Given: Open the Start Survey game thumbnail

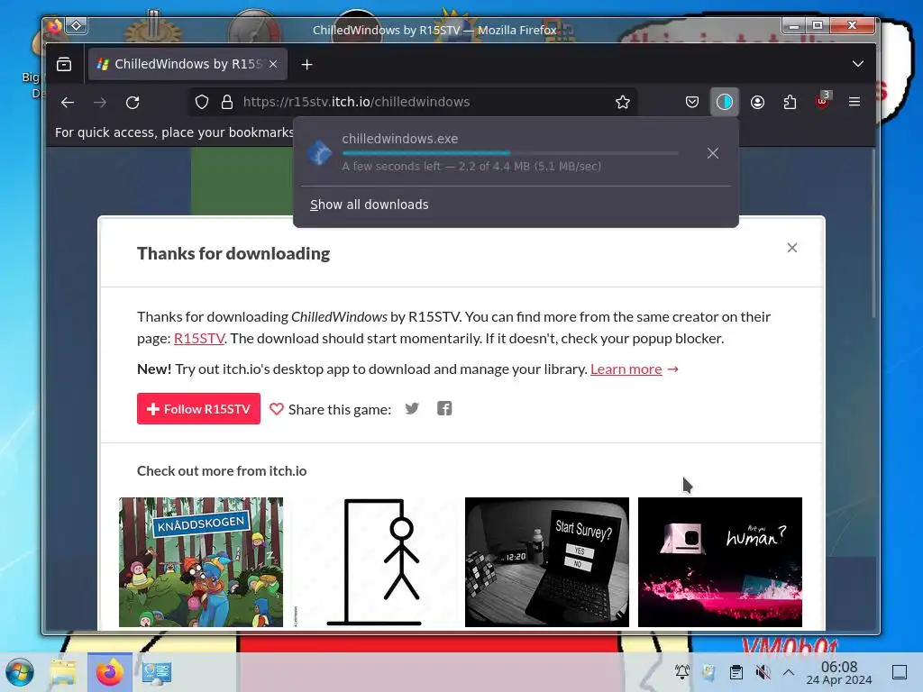Looking at the screenshot, I should pyautogui.click(x=547, y=562).
